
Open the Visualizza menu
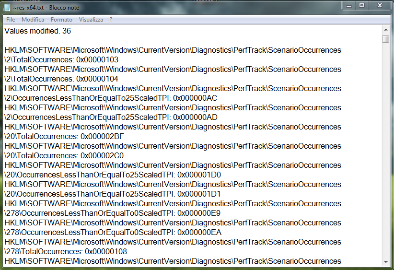91,20
